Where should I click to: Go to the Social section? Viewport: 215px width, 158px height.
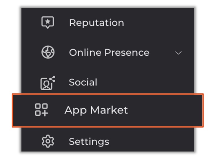click(83, 82)
